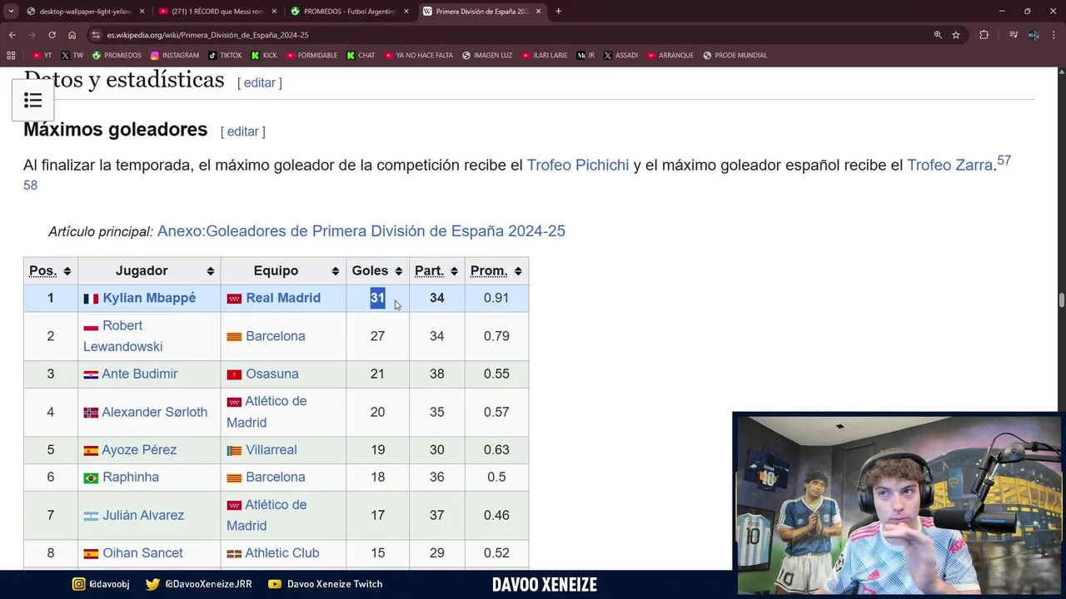Open the Trofeo Pichichi link

coord(578,165)
